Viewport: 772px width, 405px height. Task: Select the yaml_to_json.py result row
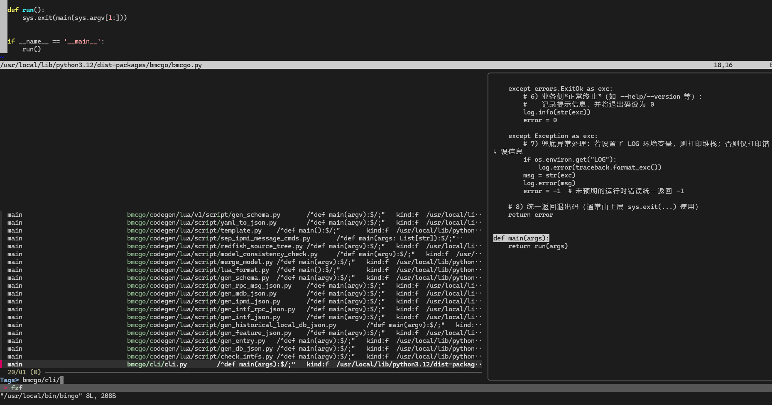(x=201, y=223)
